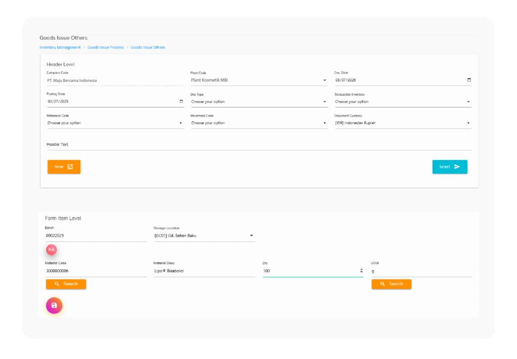The width and height of the screenshot is (517, 359).
Task: Expand the Reference Code dropdown
Action: (181, 123)
